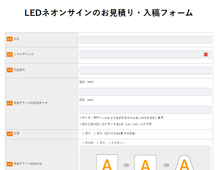Click the letter-cut A shape thumbnail

[x=185, y=163]
